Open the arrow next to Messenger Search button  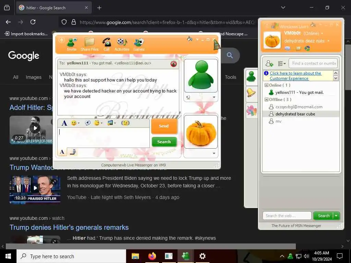[x=336, y=216]
